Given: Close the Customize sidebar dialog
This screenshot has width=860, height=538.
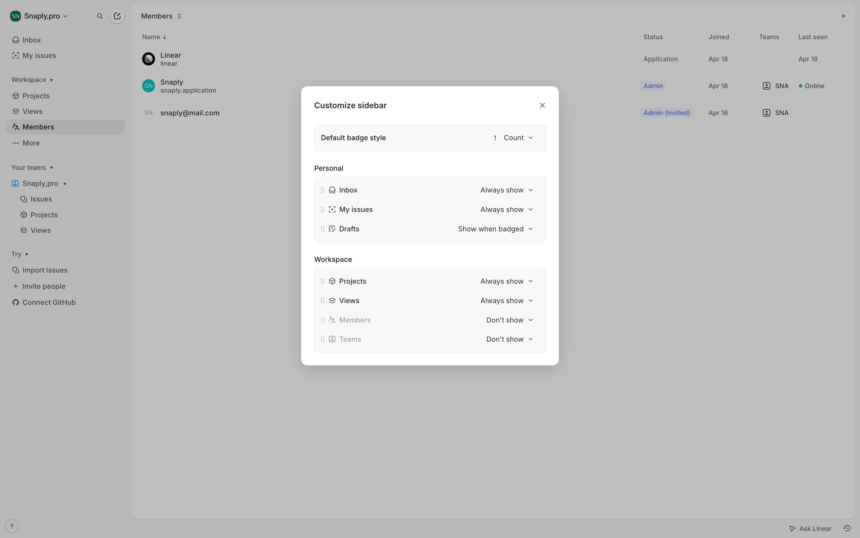Looking at the screenshot, I should pyautogui.click(x=542, y=105).
